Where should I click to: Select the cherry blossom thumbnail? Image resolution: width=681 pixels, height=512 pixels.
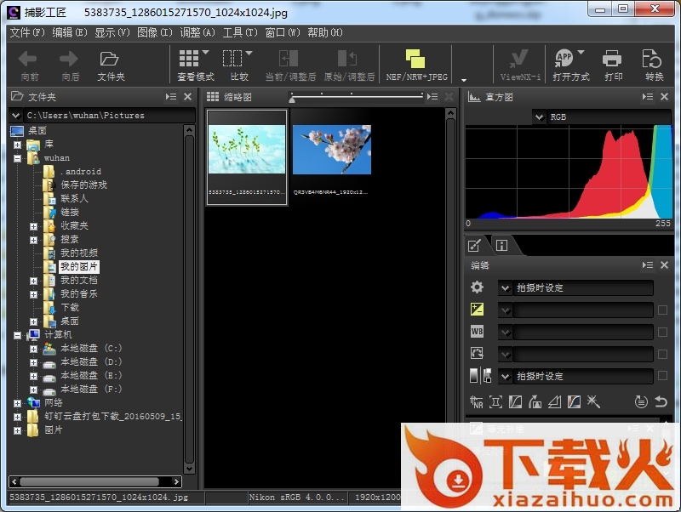tap(332, 150)
